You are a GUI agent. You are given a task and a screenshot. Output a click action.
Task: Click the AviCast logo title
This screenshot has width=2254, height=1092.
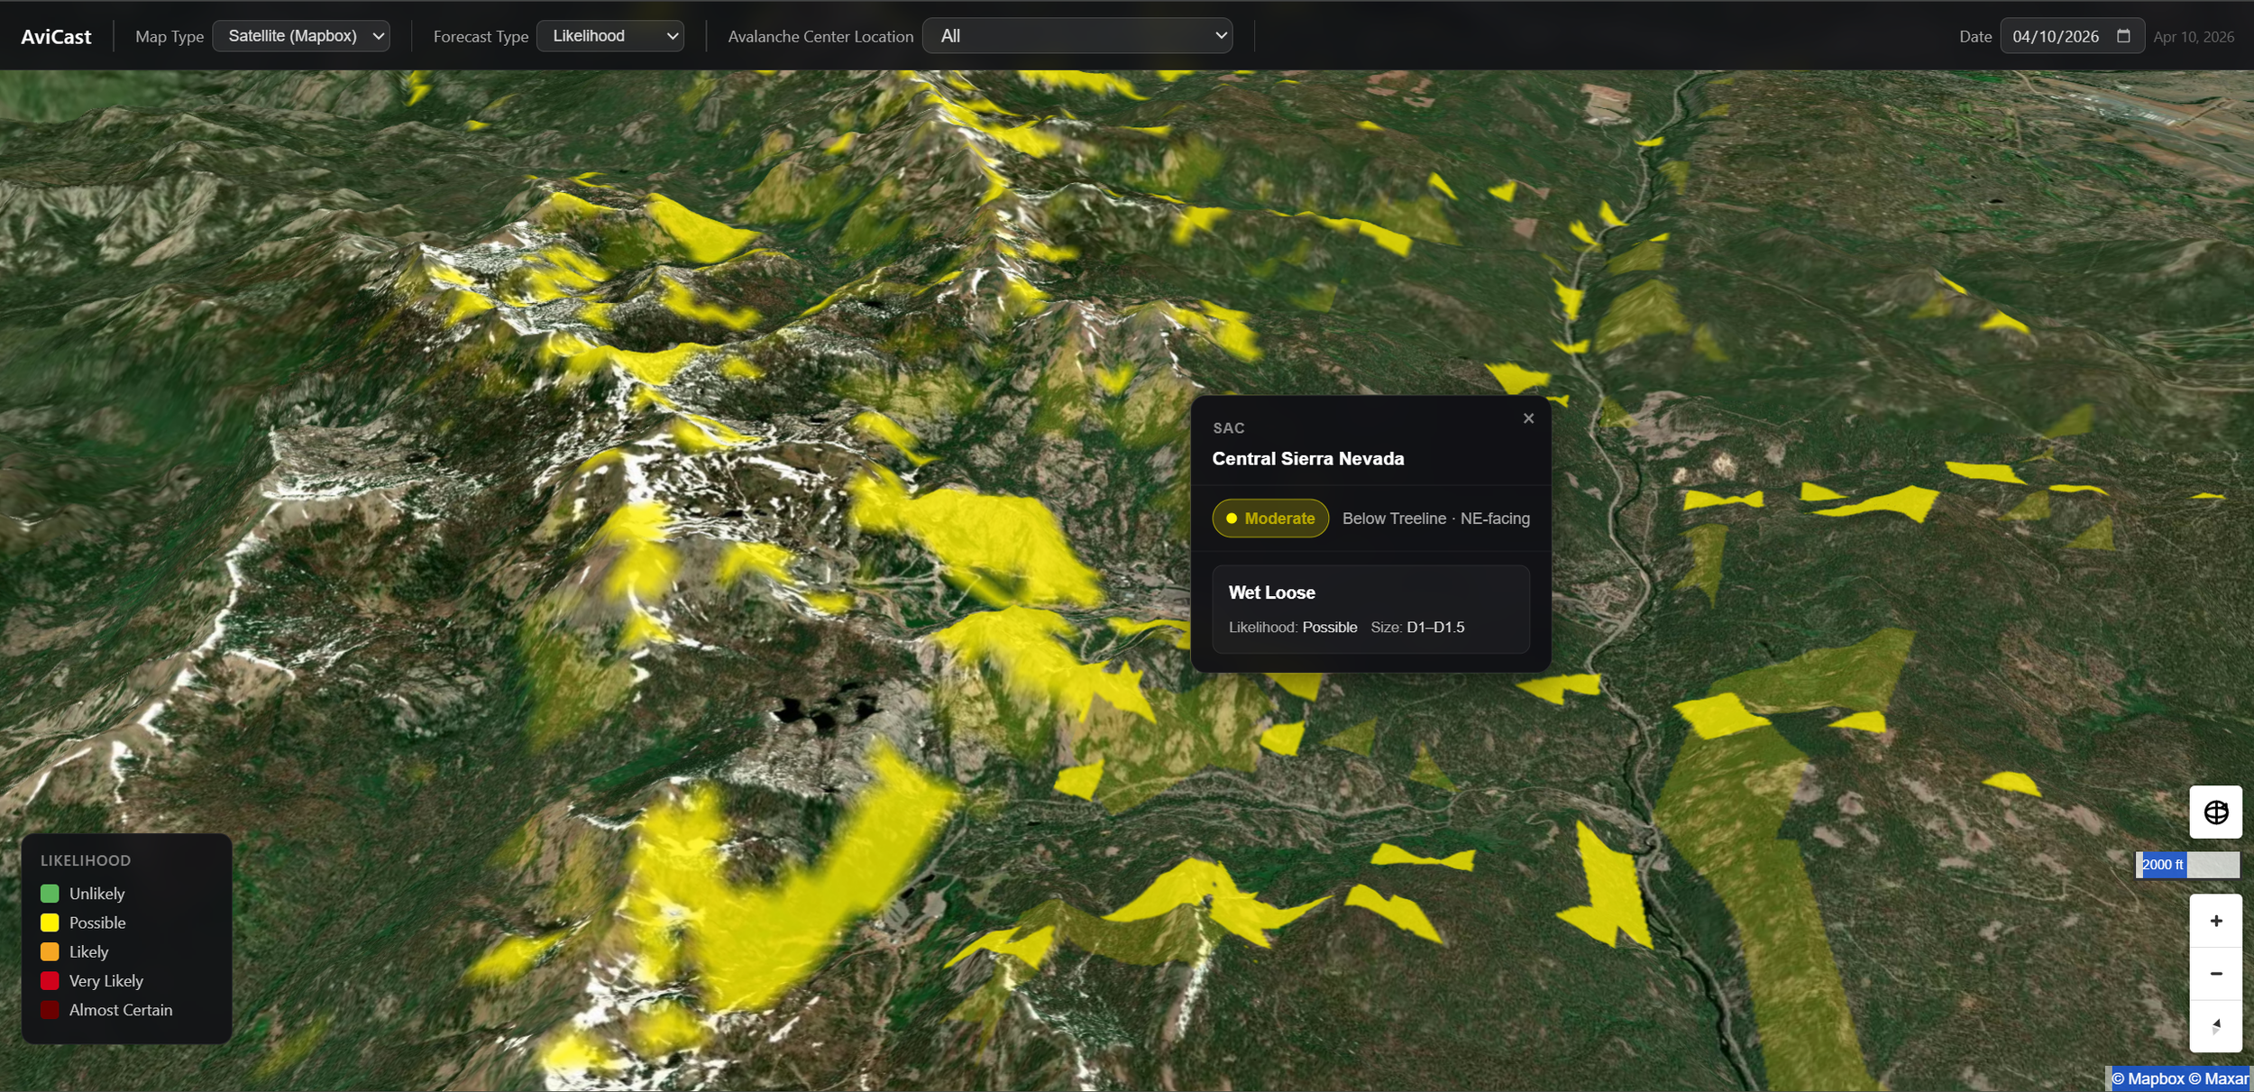[56, 37]
